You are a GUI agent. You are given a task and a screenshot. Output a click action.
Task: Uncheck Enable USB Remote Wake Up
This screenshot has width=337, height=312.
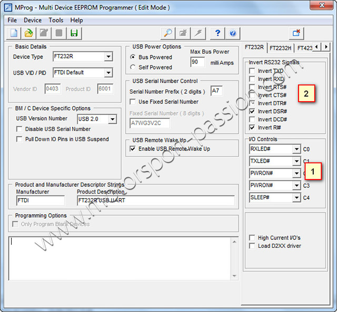[133, 148]
